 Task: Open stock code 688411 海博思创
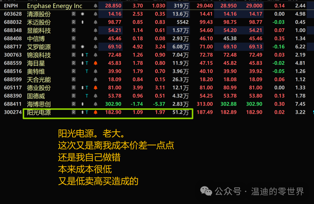[x=13, y=104]
